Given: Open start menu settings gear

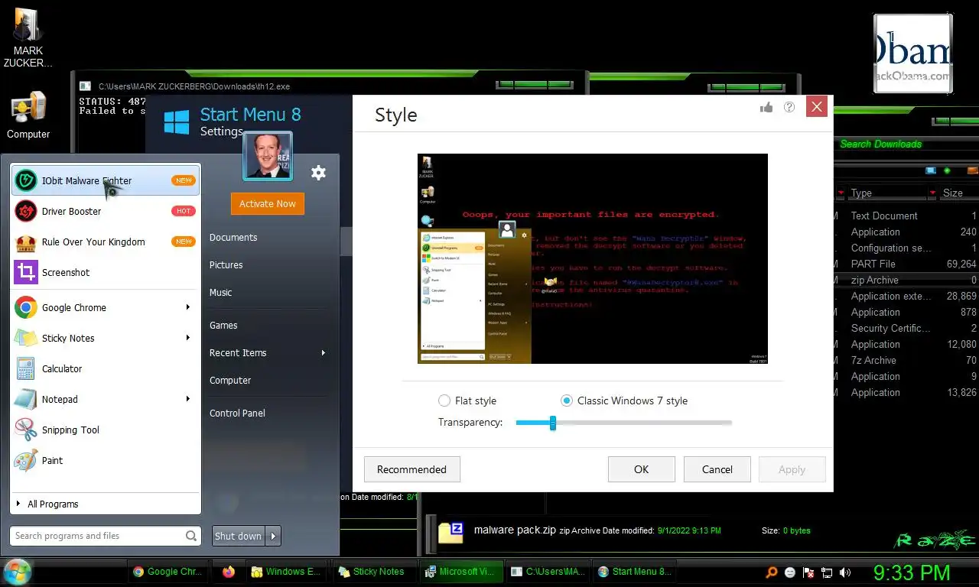Looking at the screenshot, I should point(318,173).
